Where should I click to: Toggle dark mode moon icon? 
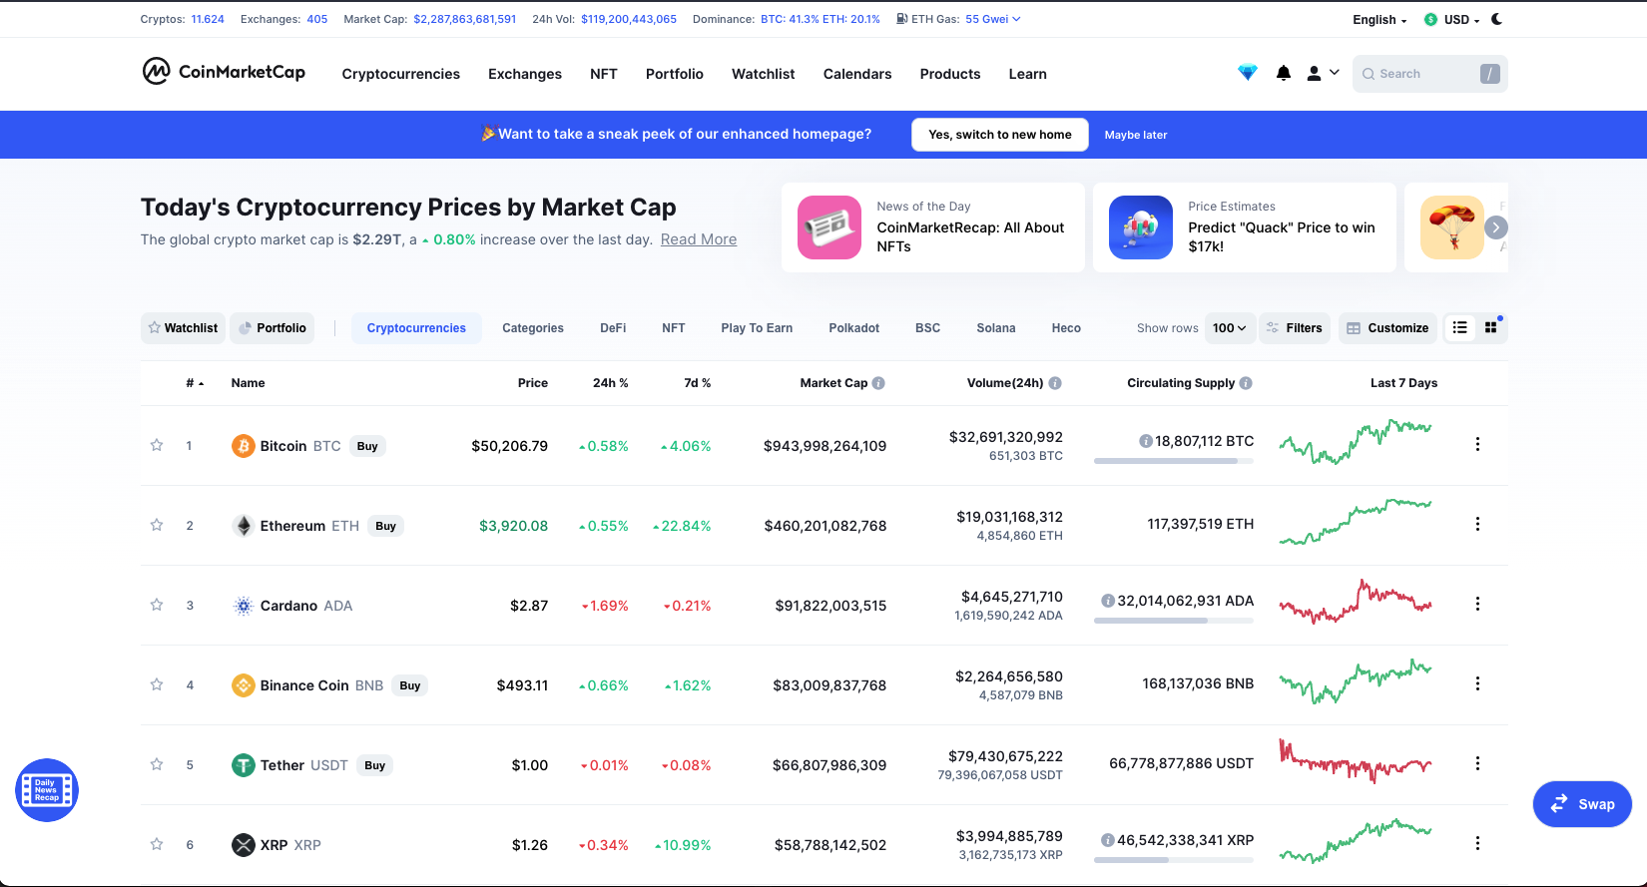coord(1496,19)
